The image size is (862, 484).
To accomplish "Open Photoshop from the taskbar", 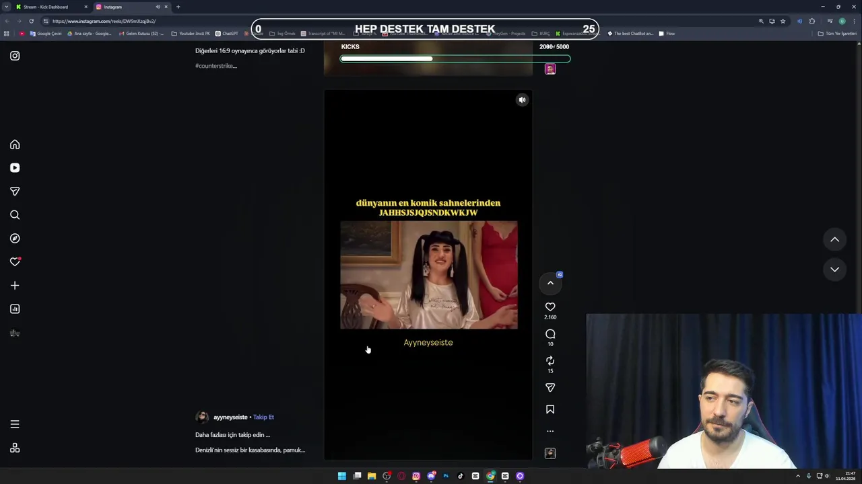I will (x=446, y=476).
